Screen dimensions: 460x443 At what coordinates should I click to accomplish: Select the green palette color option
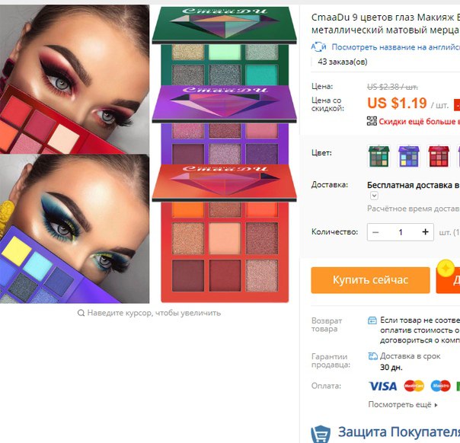[x=379, y=156]
